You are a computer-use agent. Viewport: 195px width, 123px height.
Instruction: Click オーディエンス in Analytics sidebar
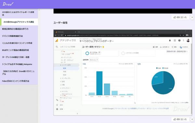click(66, 57)
